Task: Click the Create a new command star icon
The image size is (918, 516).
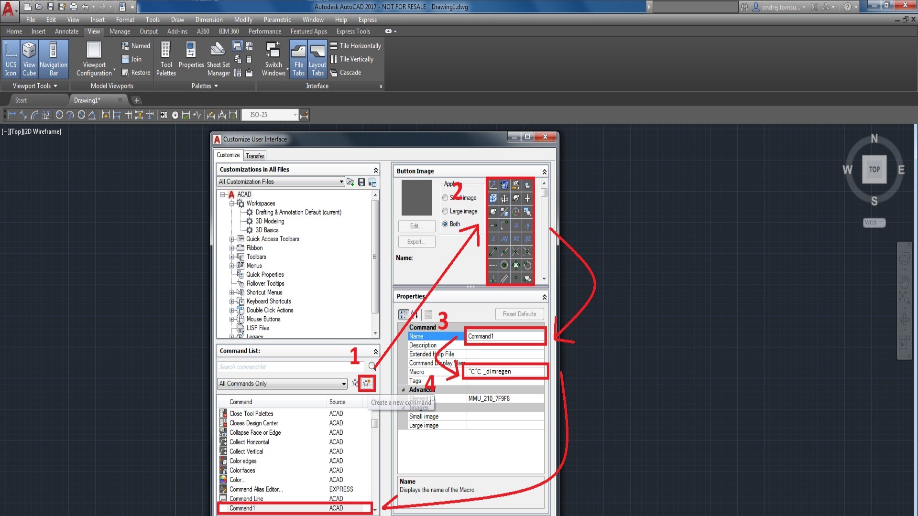Action: (x=367, y=383)
